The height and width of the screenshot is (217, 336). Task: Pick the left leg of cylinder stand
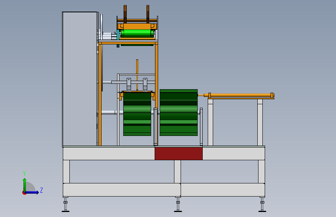(x=210, y=122)
